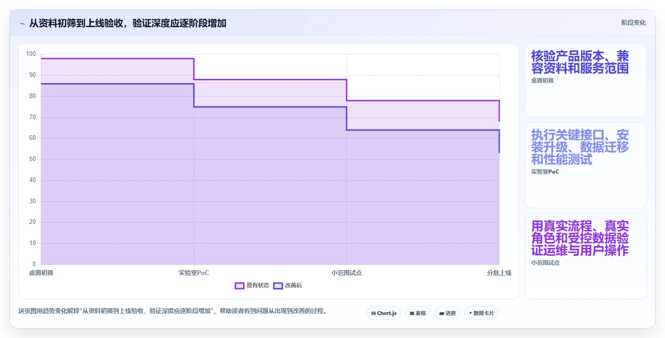Click the icon inside the 进度 tag
Screen dimensions: 665x338
point(442,313)
